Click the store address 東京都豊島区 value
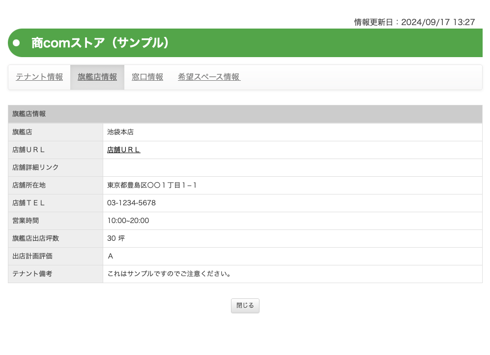This screenshot has width=490, height=355. pyautogui.click(x=152, y=185)
